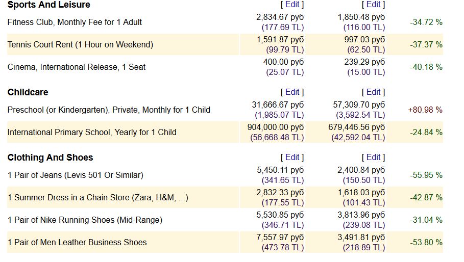The image size is (464, 262).
Task: Click Tennis Court Rent row label
Action: coord(80,45)
